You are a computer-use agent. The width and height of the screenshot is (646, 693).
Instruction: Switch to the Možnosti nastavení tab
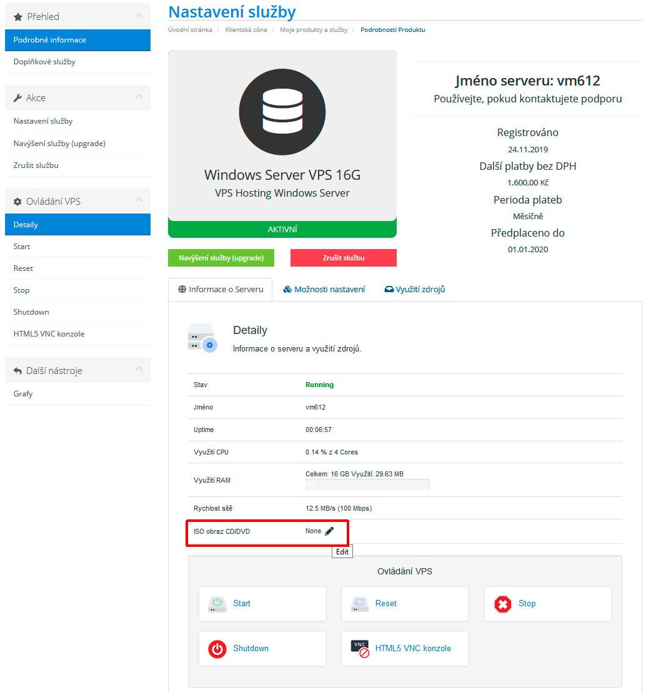coord(324,289)
